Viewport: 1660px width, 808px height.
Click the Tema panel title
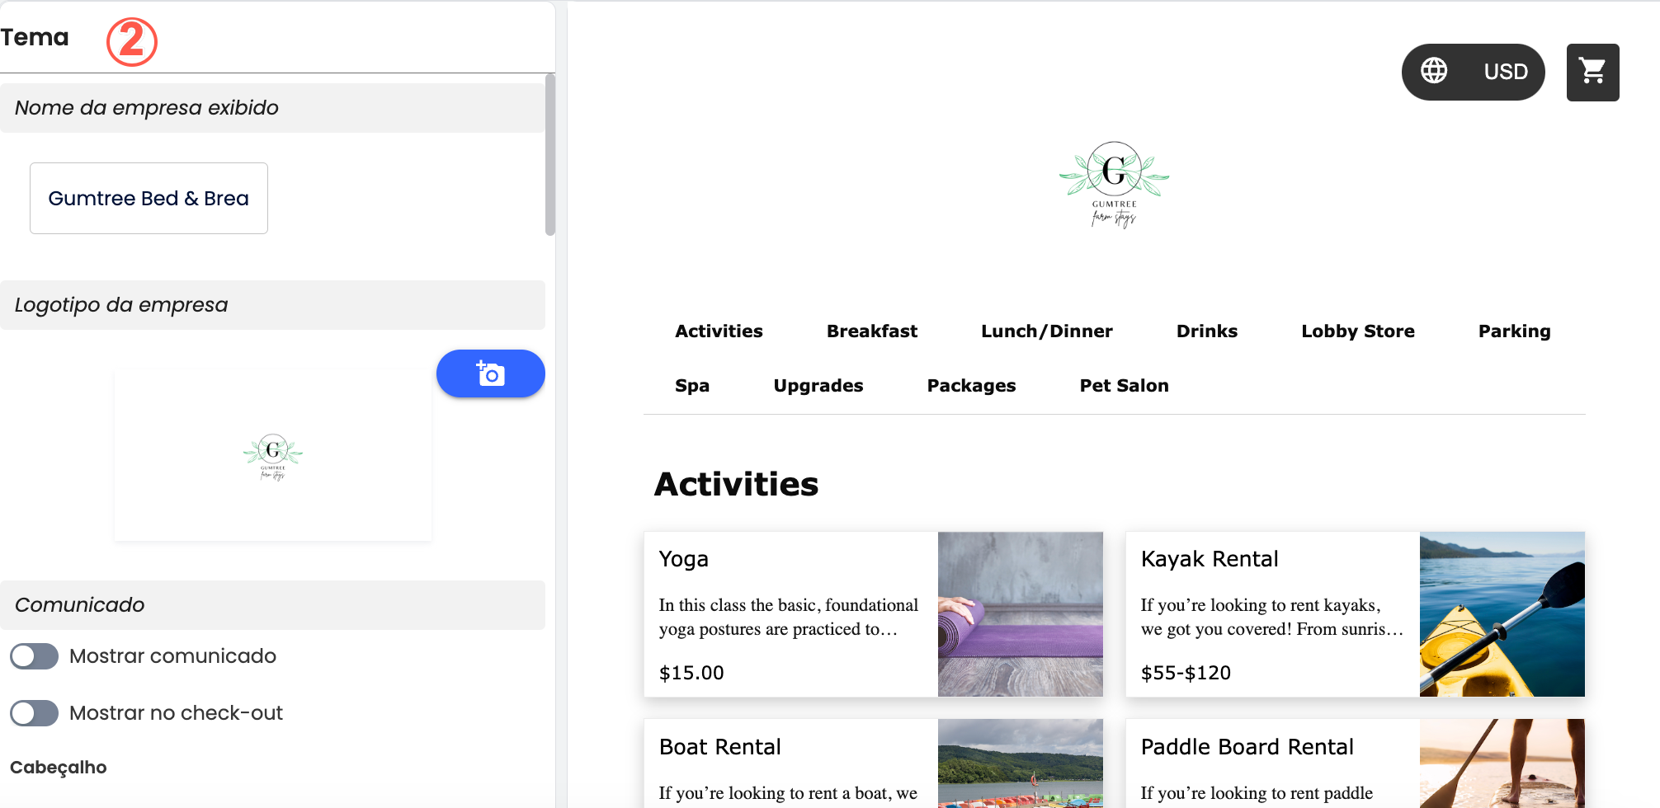[35, 37]
